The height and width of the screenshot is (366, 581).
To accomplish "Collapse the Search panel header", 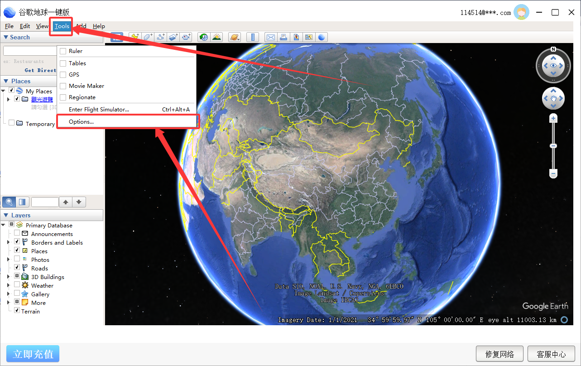I will pos(52,37).
